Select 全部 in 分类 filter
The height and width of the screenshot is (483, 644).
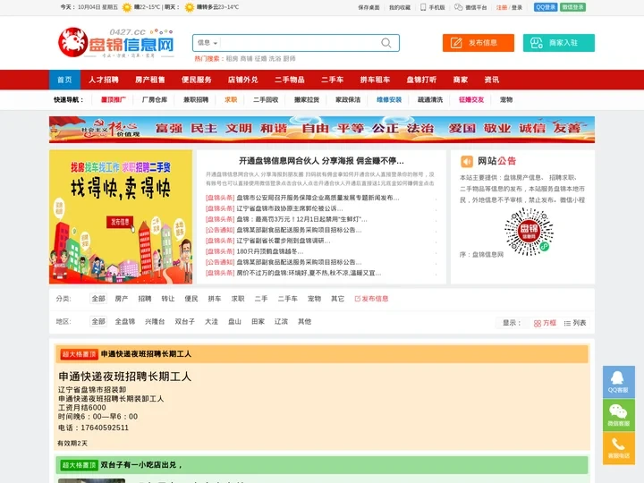(98, 299)
